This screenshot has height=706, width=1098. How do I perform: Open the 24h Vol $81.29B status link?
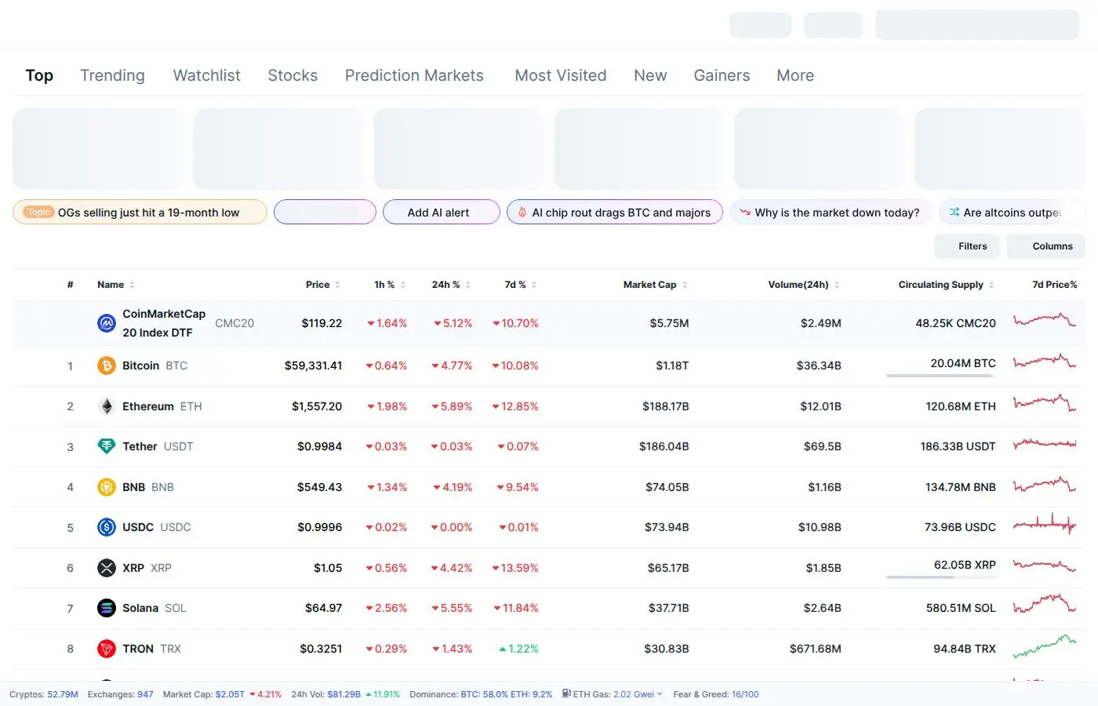coord(345,694)
